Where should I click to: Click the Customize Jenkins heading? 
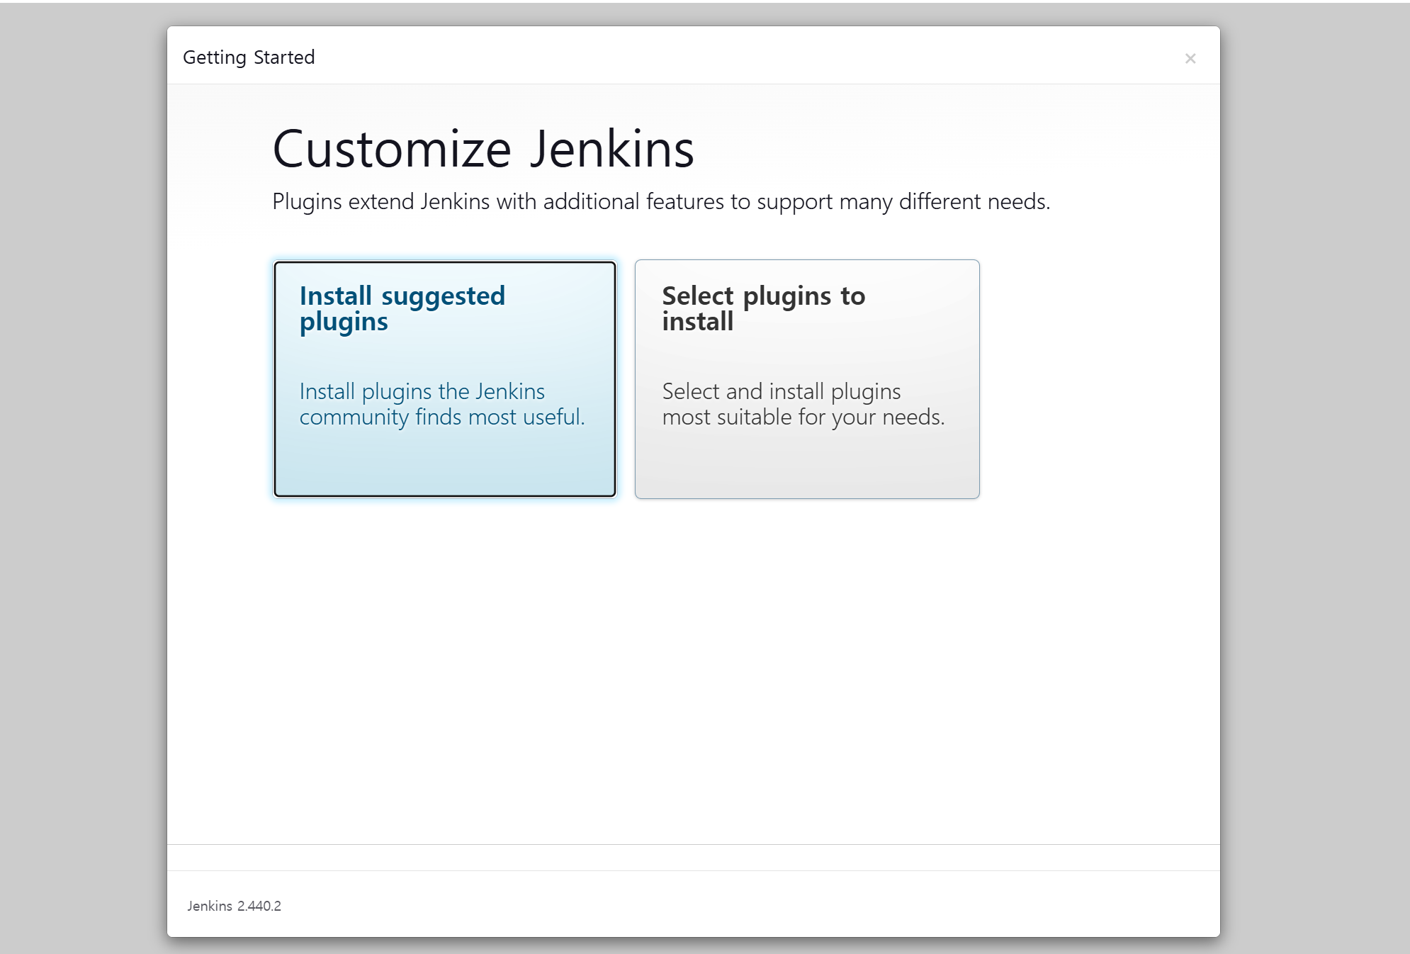coord(483,150)
